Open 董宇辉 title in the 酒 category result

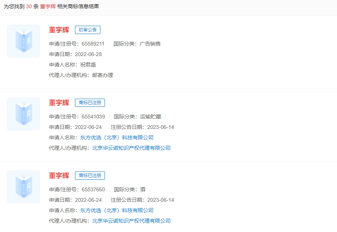click(x=59, y=176)
